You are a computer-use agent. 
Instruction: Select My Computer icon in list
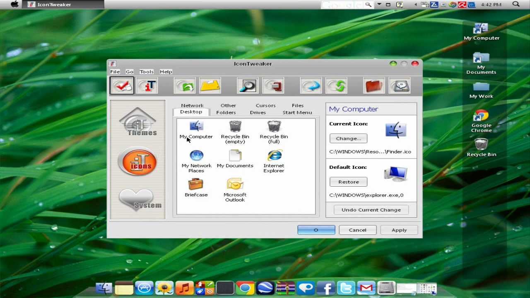(196, 130)
